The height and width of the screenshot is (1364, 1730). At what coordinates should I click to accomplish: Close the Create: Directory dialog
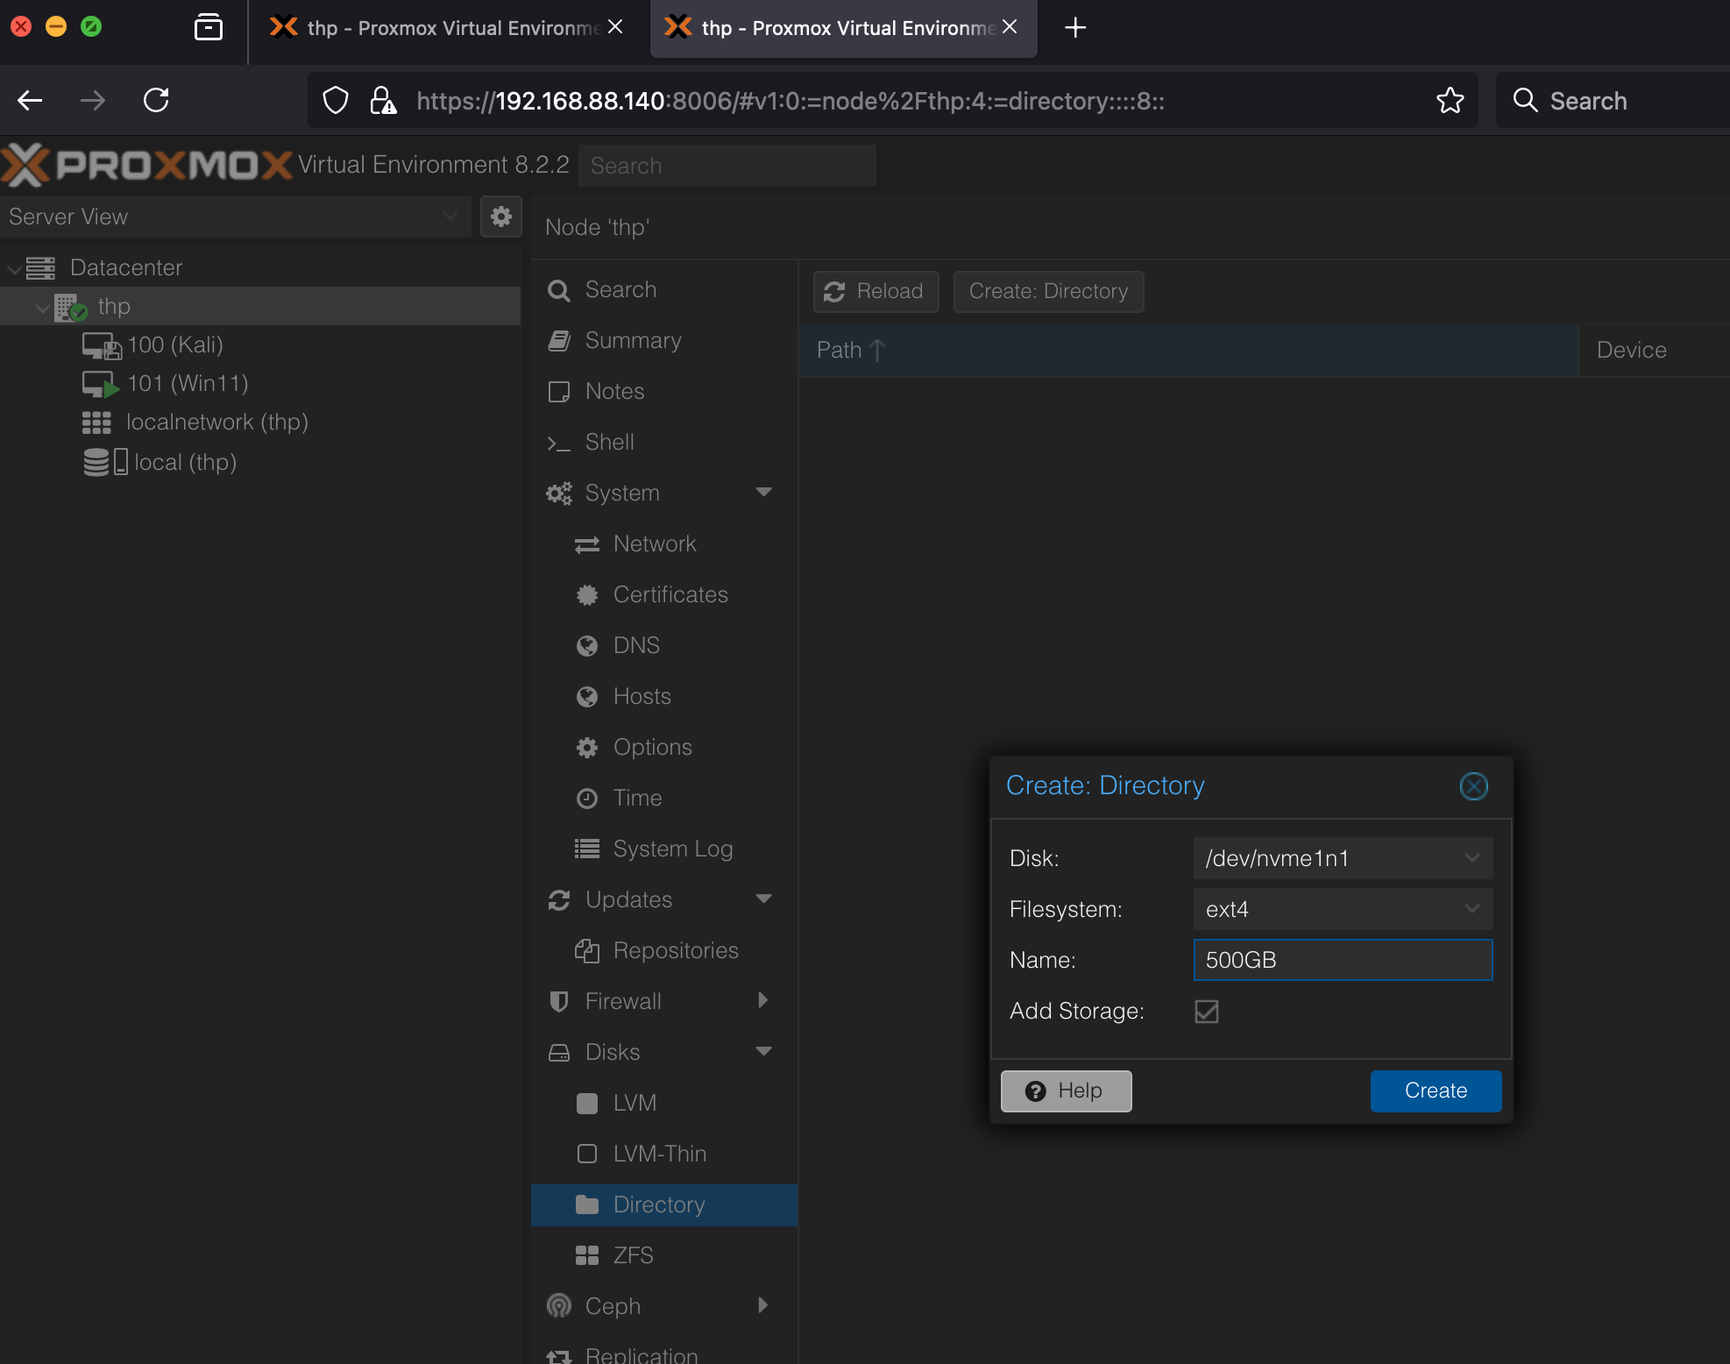point(1473,786)
